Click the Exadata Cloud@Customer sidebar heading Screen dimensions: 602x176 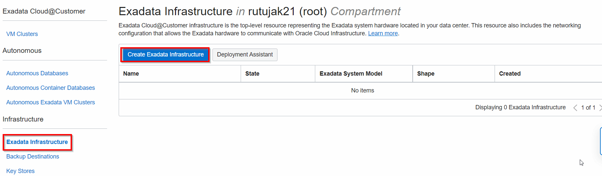[x=44, y=11]
